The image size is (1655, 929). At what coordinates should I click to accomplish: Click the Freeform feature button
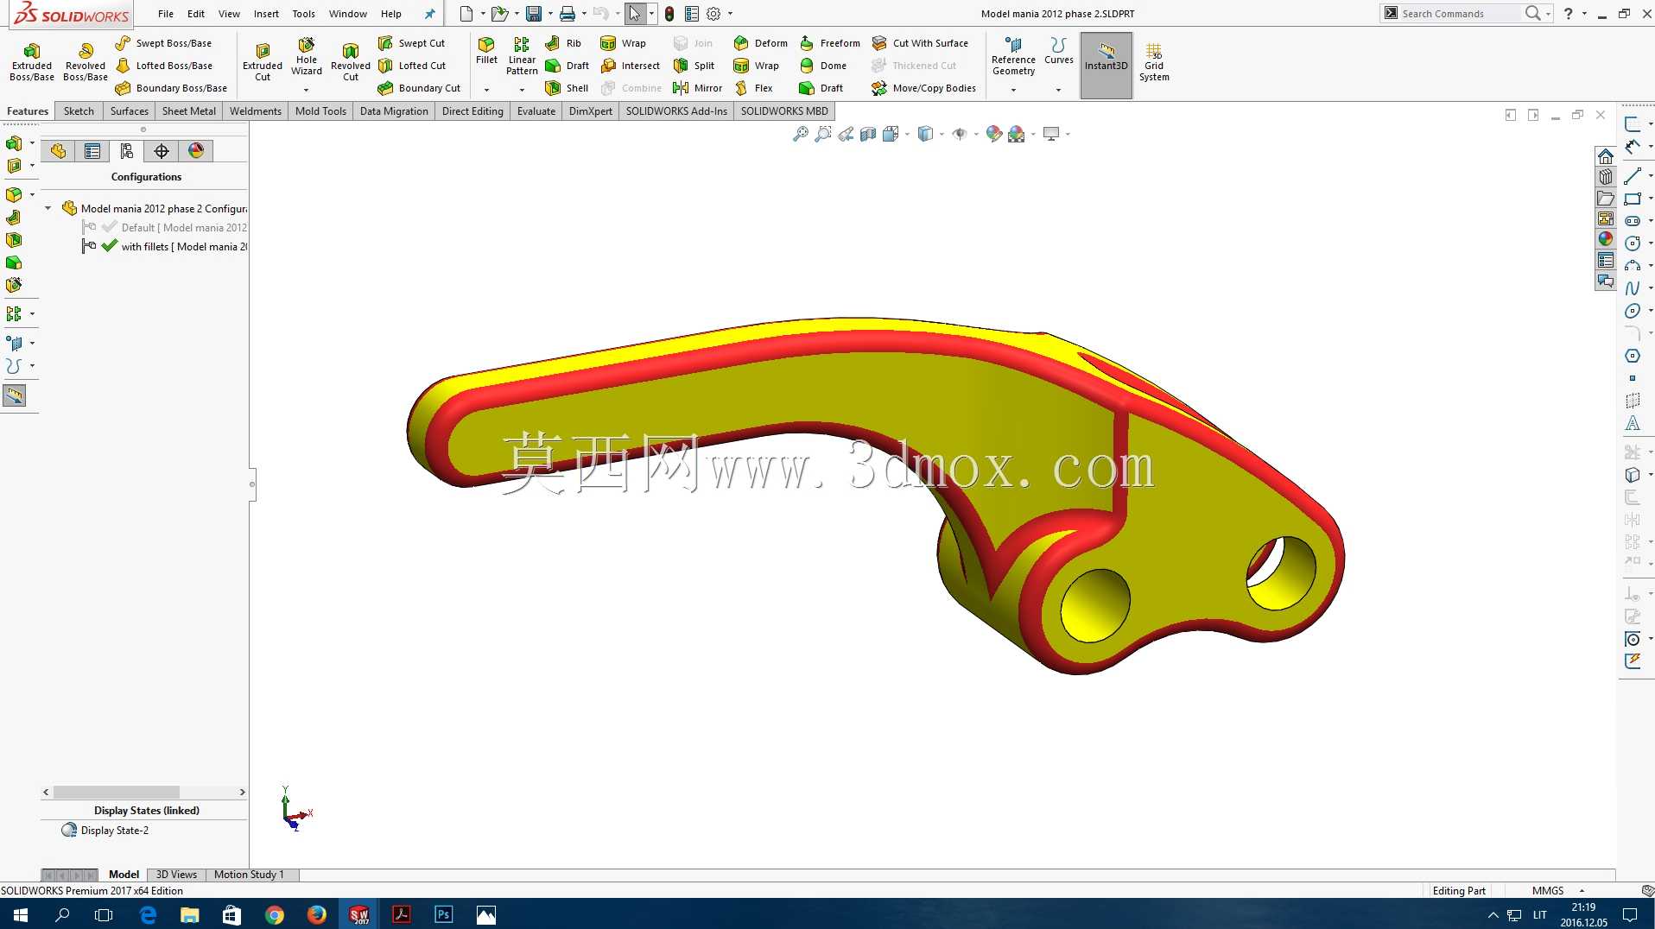click(x=830, y=43)
